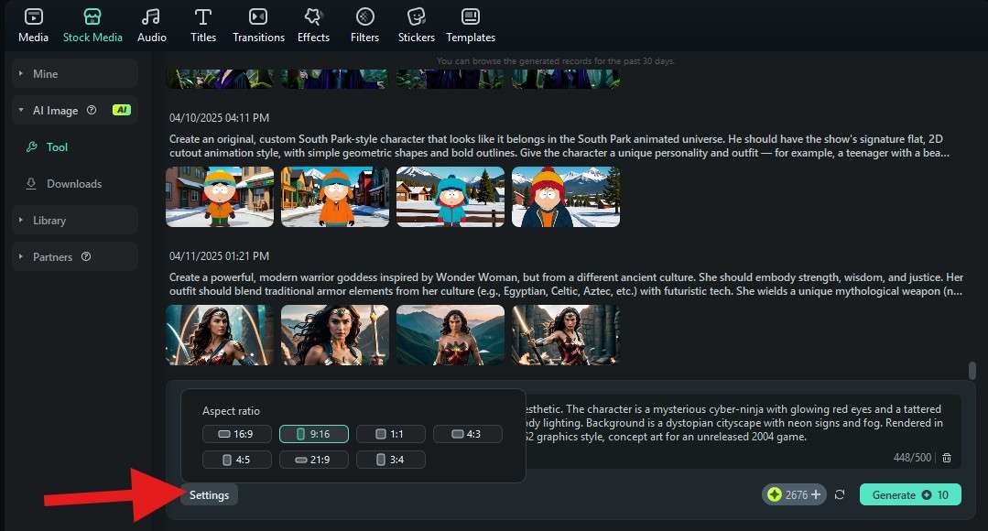Click the warrior goddess prompt text
Image resolution: width=988 pixels, height=531 pixels.
(566, 284)
